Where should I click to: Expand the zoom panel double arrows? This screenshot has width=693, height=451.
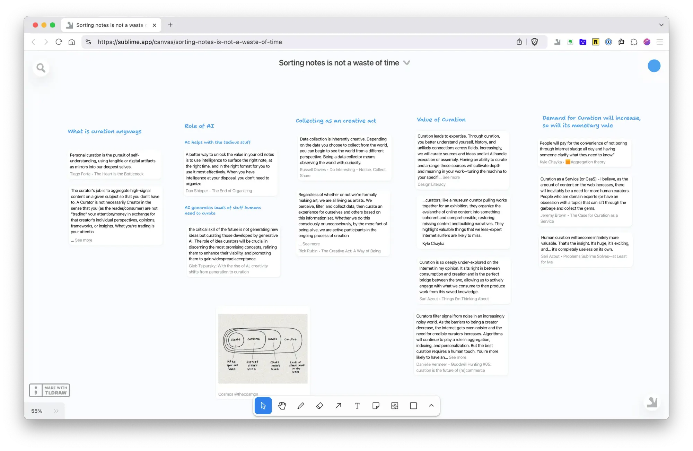56,411
